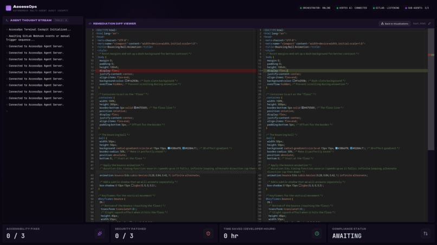Screen dimensions: 437x245
Task: Click the AWAITING compliance status value
Action: (346, 236)
